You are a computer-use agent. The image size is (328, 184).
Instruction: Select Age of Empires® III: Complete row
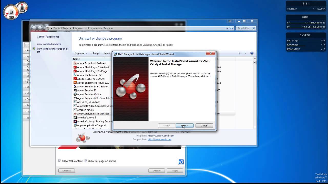(x=92, y=98)
